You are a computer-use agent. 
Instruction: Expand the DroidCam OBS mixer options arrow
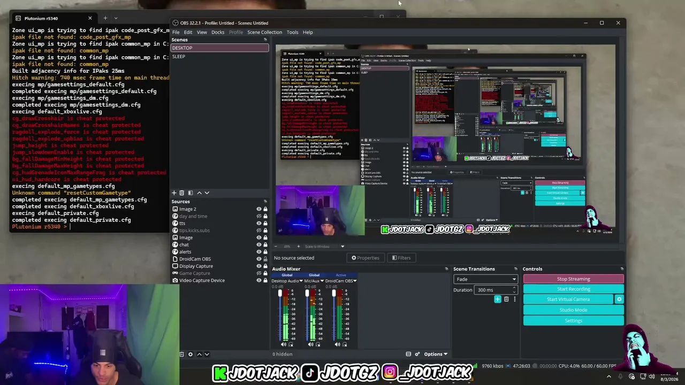(x=355, y=281)
